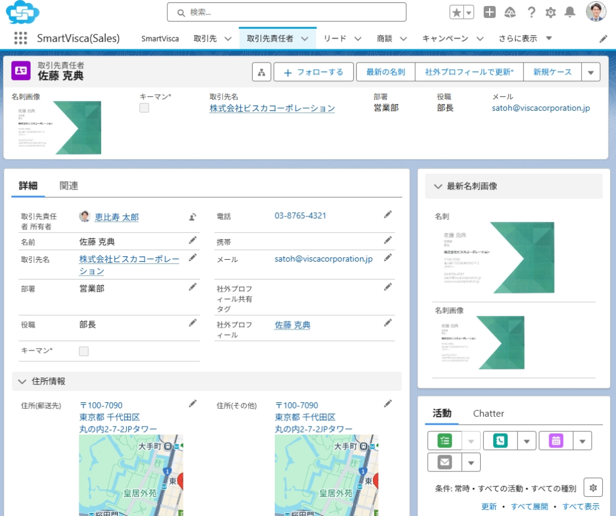Click the search input field

pyautogui.click(x=286, y=12)
